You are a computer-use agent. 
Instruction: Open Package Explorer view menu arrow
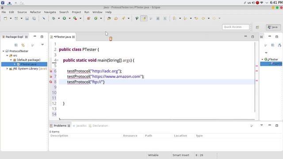[42, 45]
